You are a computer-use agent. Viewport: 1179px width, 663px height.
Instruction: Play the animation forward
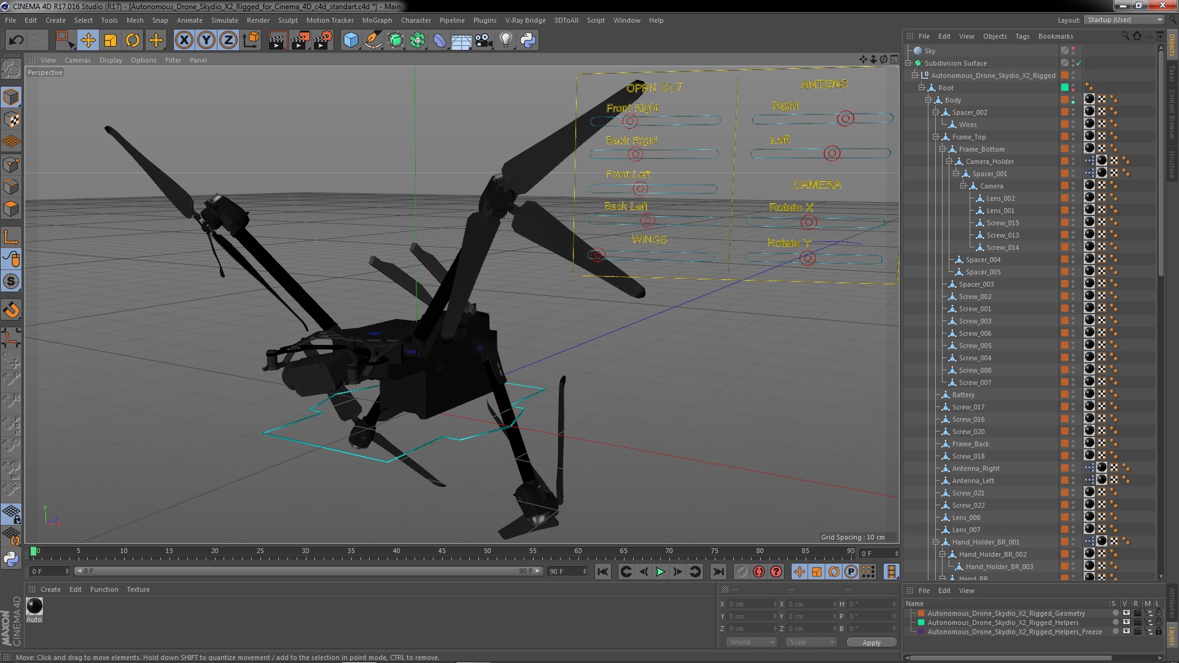point(660,572)
